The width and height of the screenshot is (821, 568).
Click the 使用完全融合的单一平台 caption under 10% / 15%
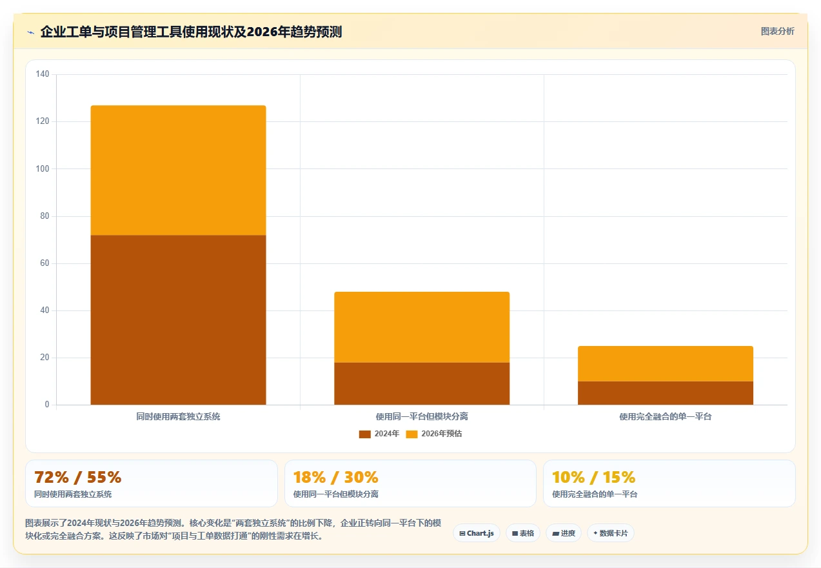[x=595, y=494]
